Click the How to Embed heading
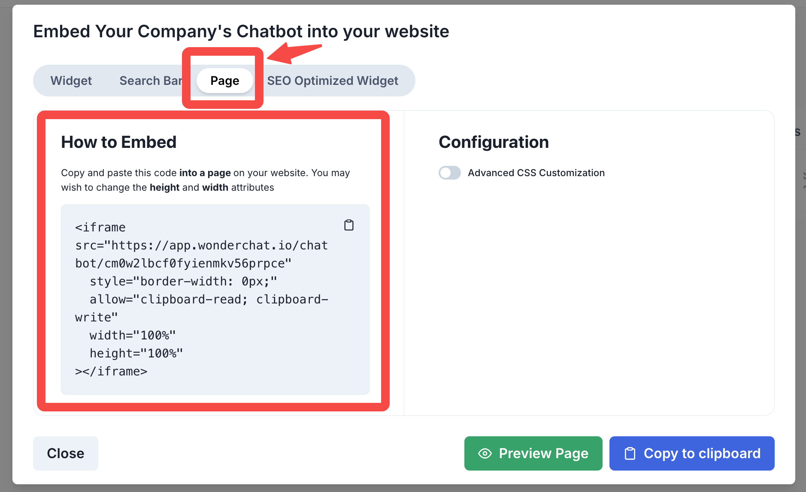 pos(119,142)
